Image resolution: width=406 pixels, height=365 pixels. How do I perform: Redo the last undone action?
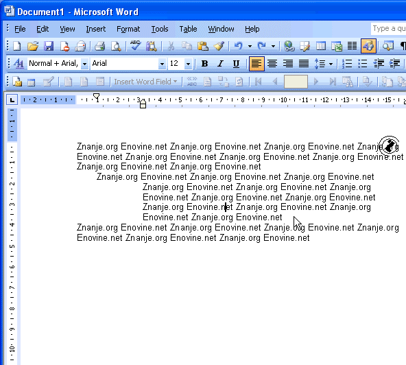(x=262, y=47)
